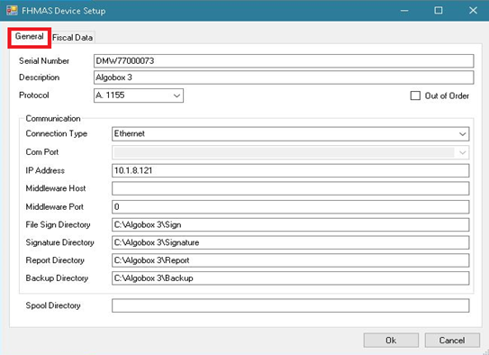Click the Communication group label
Image resolution: width=489 pixels, height=355 pixels.
[53, 119]
